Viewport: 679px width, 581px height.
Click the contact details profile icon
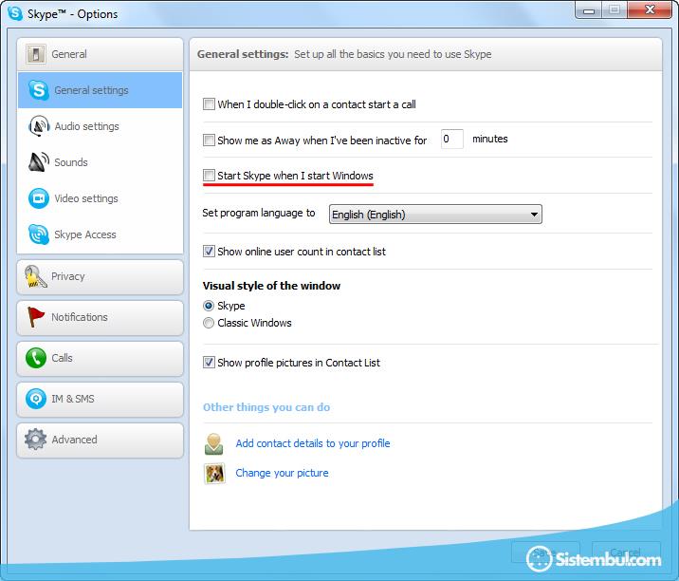click(x=214, y=444)
